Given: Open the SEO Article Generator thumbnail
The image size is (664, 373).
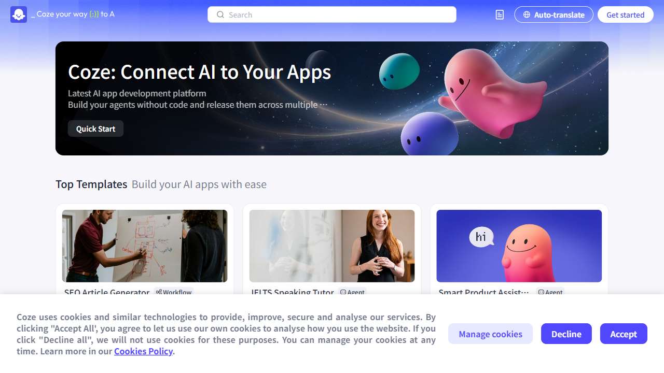Looking at the screenshot, I should [x=145, y=246].
